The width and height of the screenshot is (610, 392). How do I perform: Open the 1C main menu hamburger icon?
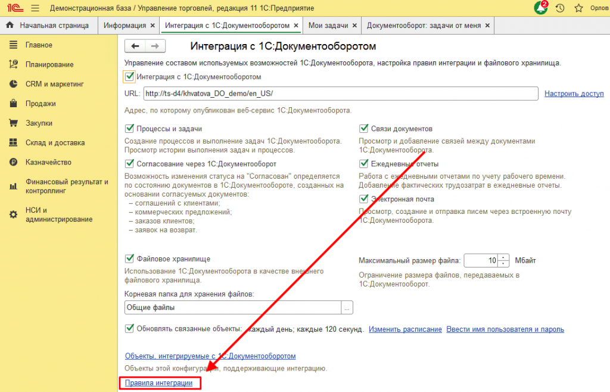point(35,8)
